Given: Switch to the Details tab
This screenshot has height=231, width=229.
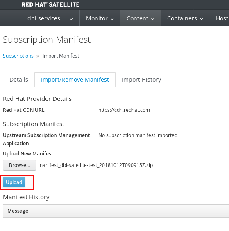Looking at the screenshot, I should (19, 80).
